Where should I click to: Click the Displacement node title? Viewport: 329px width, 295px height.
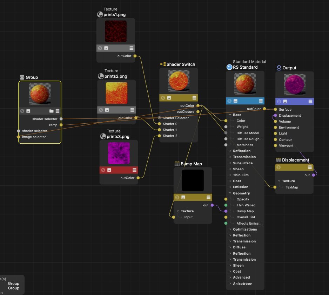pos(295,160)
